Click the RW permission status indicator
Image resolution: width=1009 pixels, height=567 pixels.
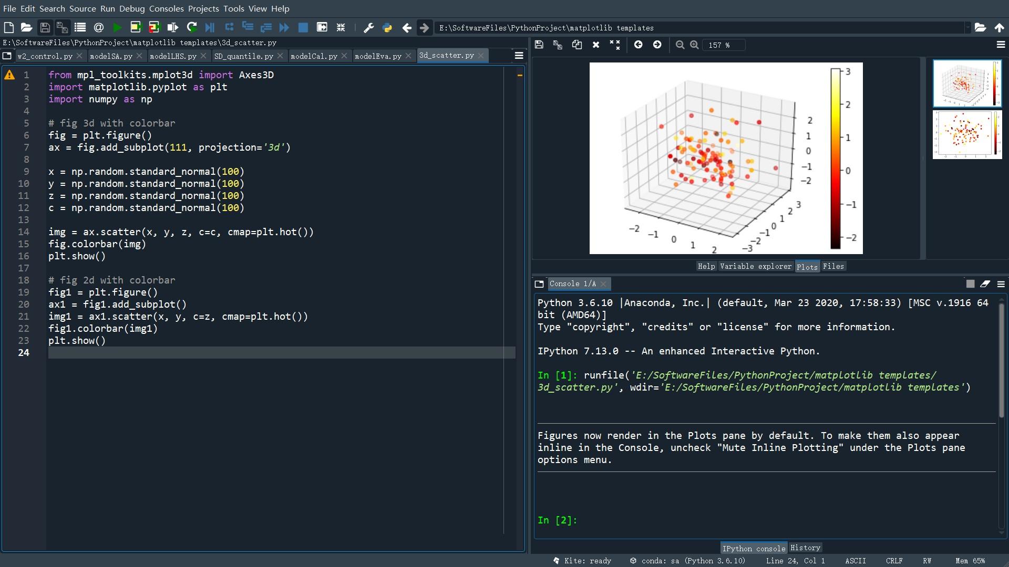click(927, 561)
